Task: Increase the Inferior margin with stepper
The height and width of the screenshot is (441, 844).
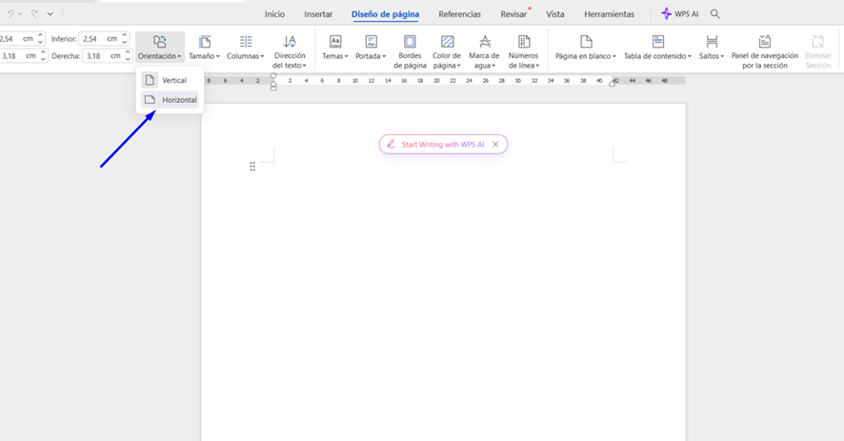Action: tap(125, 35)
